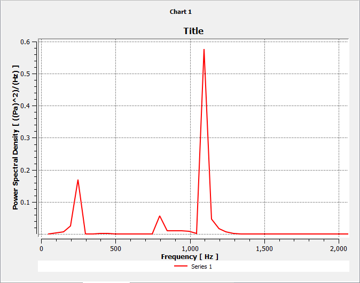Screen dimensions: 360x283
Task: Click the small peak near 800 Hz
Action: pyautogui.click(x=160, y=216)
